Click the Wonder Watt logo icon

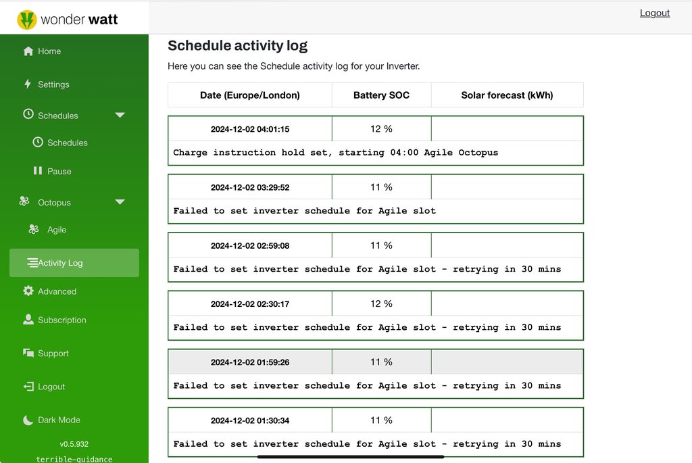(x=27, y=20)
